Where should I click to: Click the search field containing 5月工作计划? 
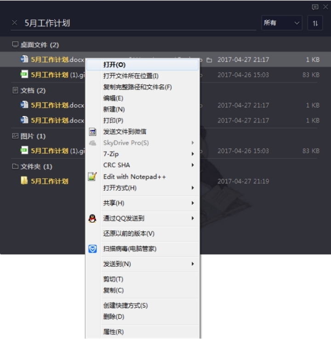click(138, 23)
